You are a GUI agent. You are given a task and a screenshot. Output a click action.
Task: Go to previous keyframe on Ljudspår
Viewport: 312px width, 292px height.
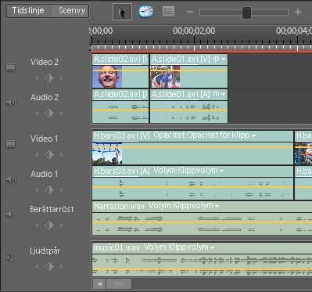coord(37,267)
